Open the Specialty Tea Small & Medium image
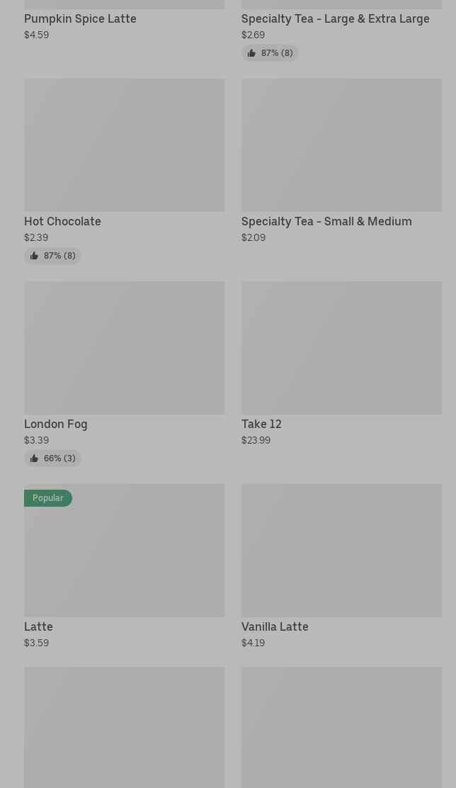This screenshot has width=456, height=788. pos(341,145)
